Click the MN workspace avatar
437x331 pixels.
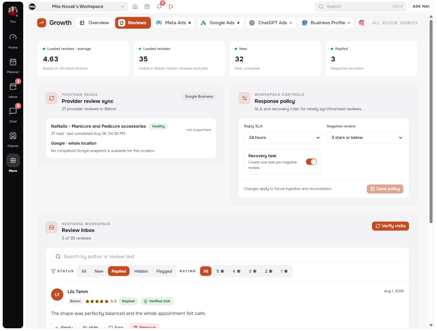(32, 6)
